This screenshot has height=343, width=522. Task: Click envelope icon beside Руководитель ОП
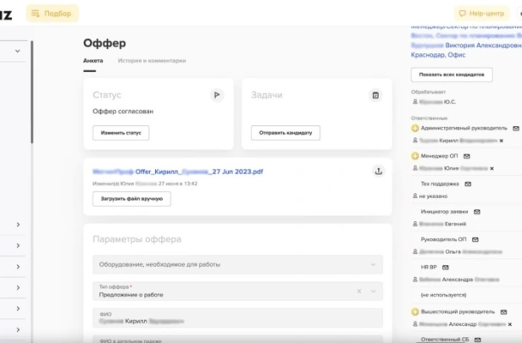click(475, 240)
